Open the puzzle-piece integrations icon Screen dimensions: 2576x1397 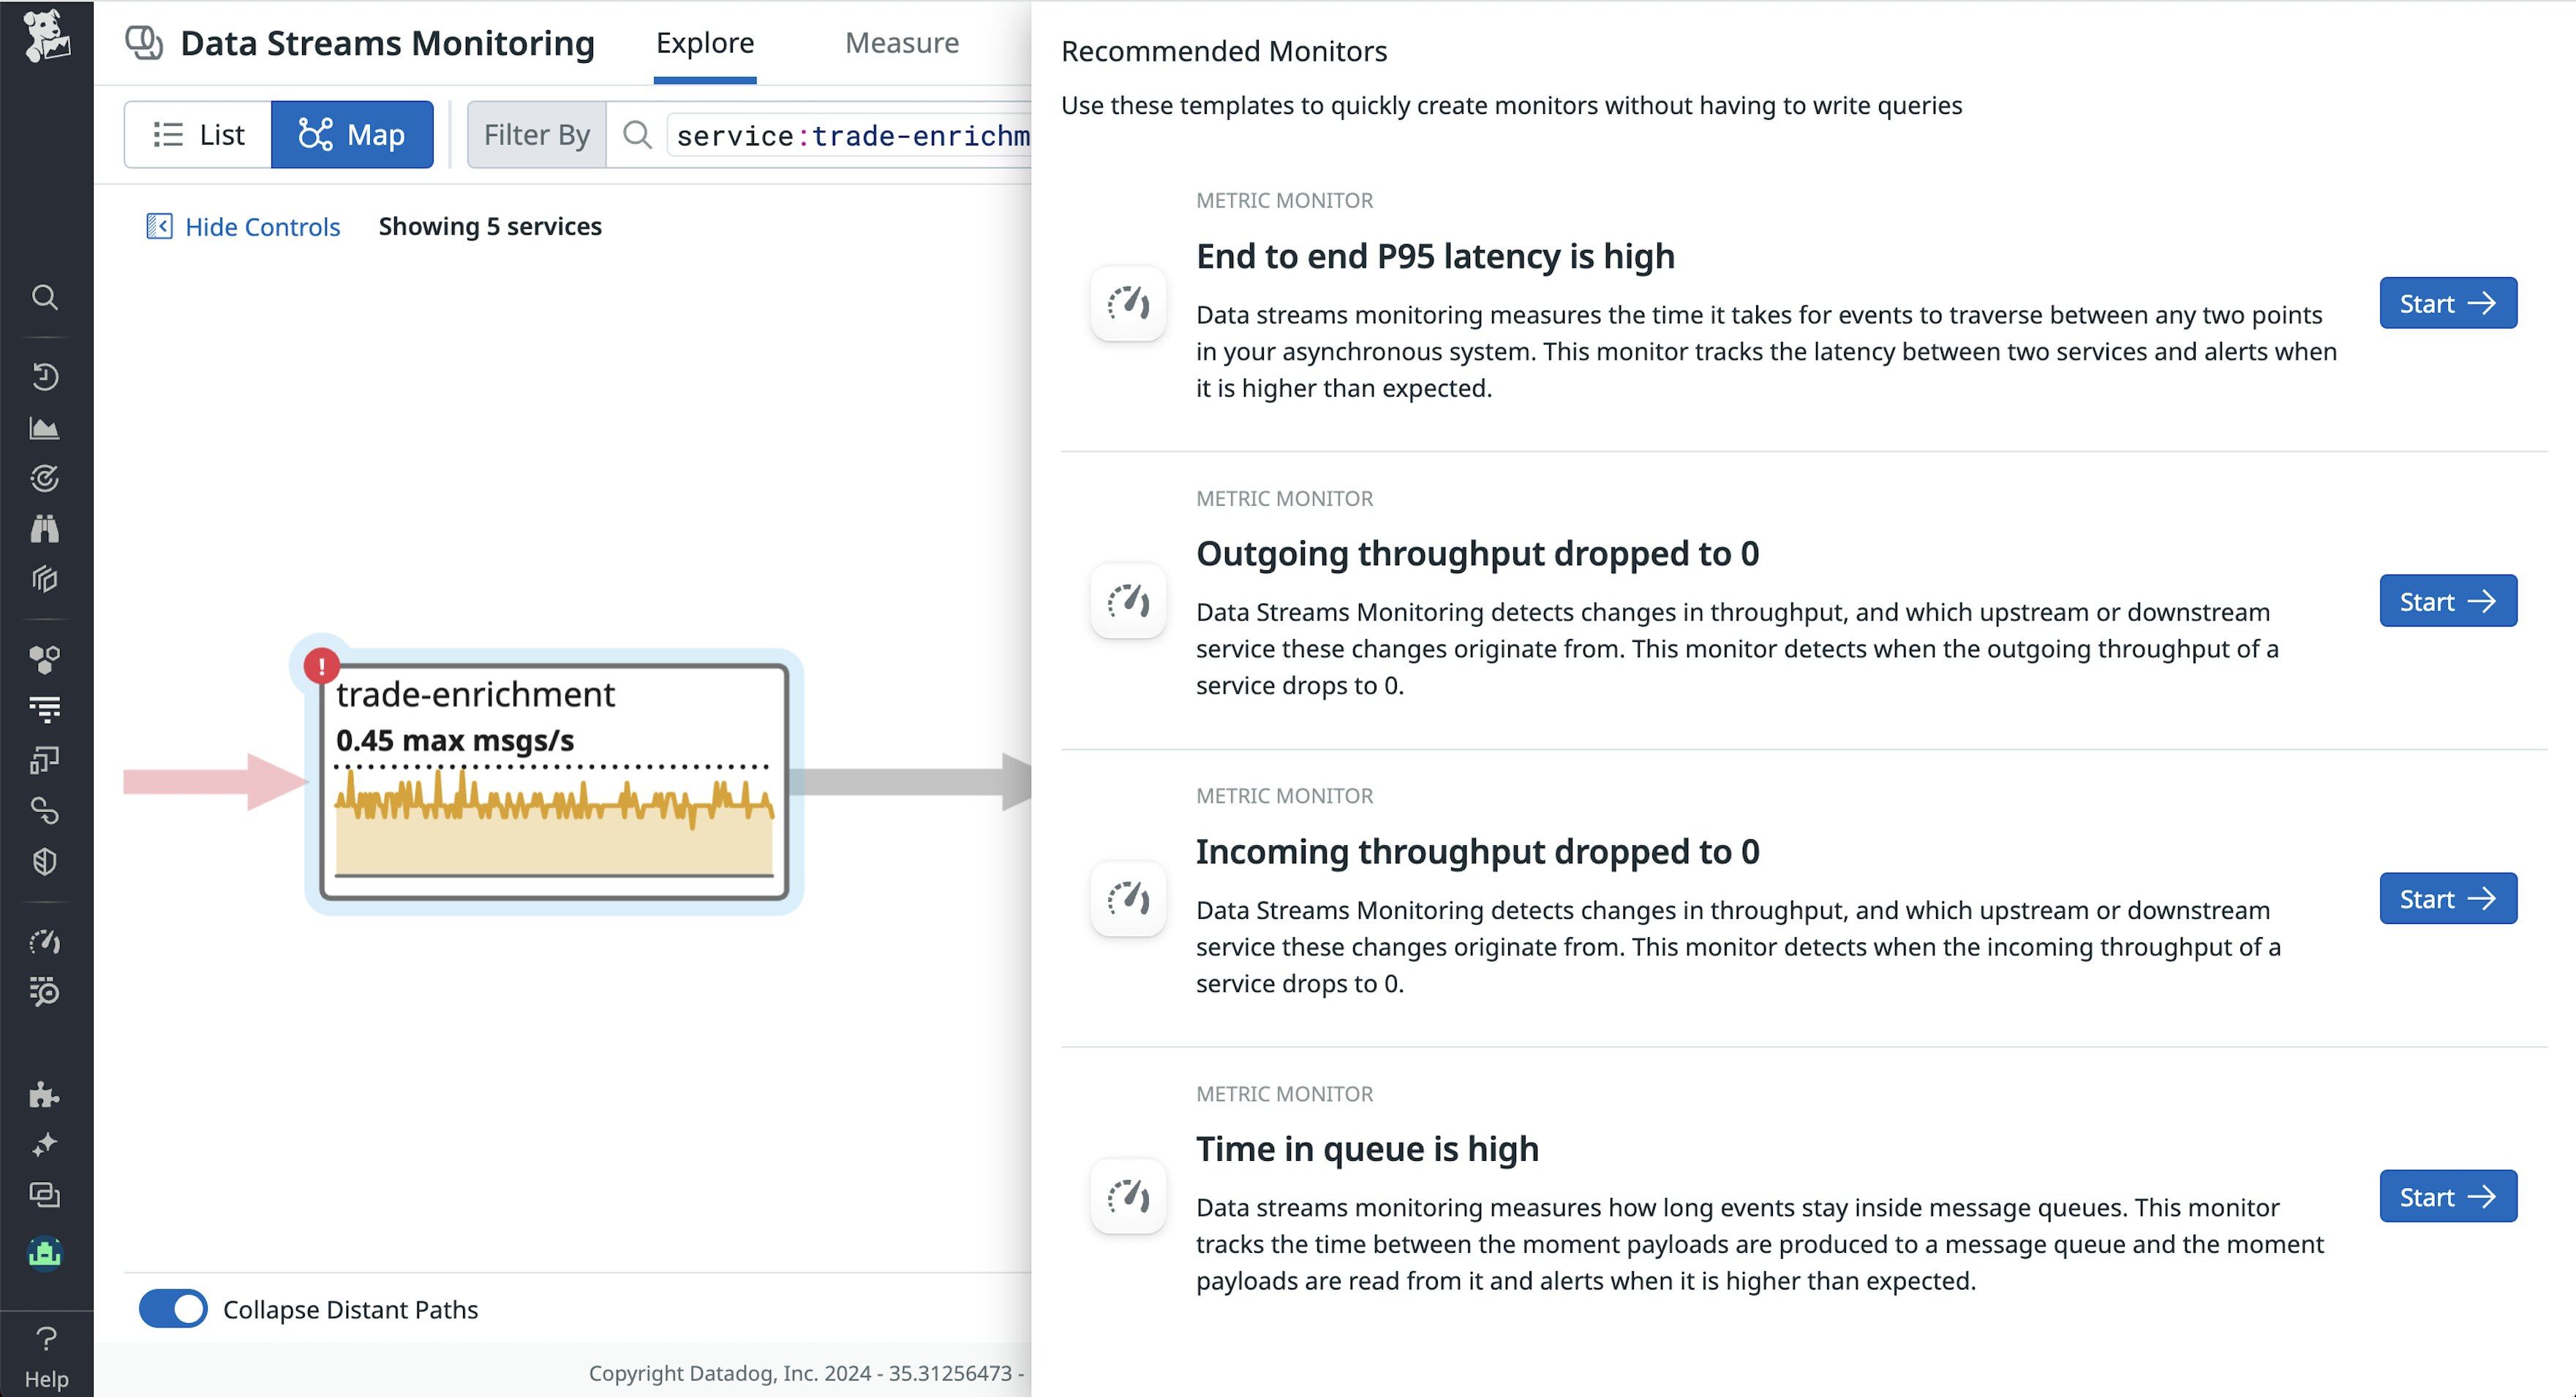click(44, 1094)
